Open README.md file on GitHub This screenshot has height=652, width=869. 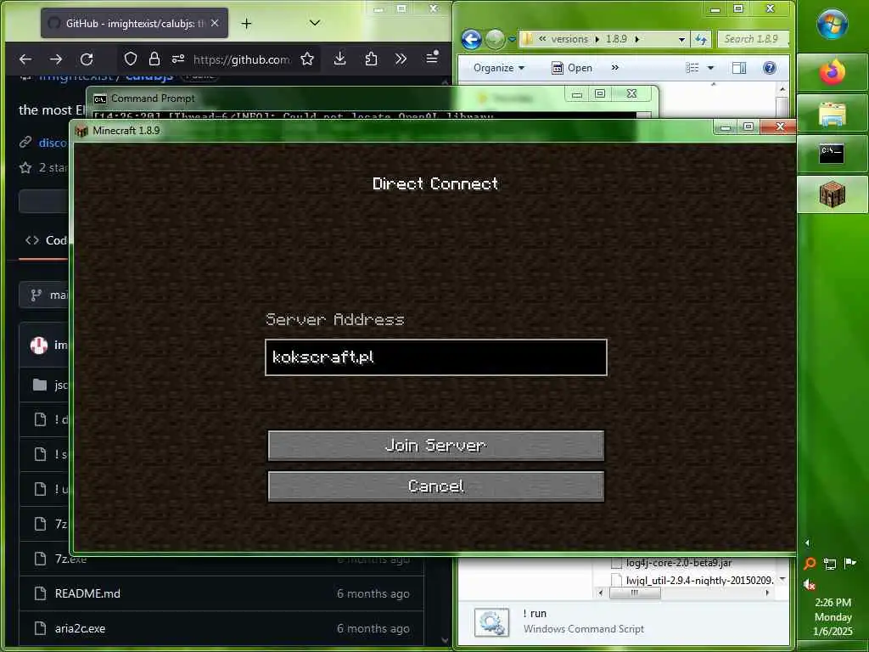tap(87, 593)
